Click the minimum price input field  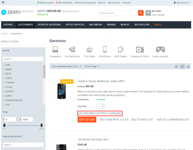tap(10, 119)
